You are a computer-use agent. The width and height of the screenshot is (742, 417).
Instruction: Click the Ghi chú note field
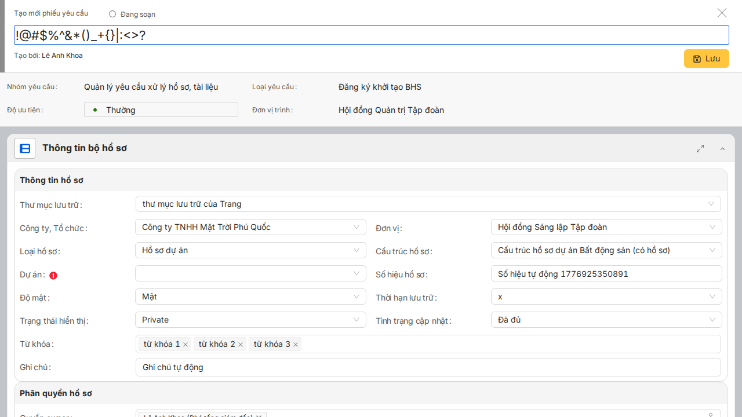point(428,367)
